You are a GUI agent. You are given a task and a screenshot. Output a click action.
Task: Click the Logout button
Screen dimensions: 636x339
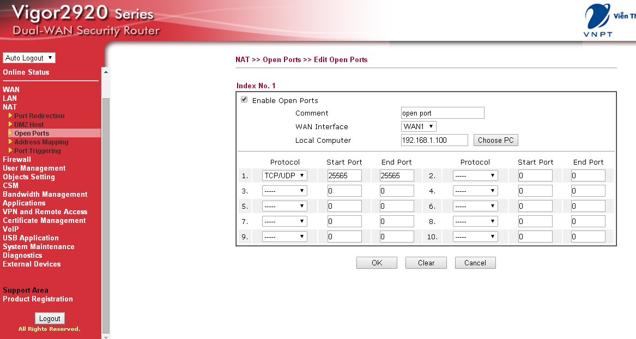(x=50, y=318)
